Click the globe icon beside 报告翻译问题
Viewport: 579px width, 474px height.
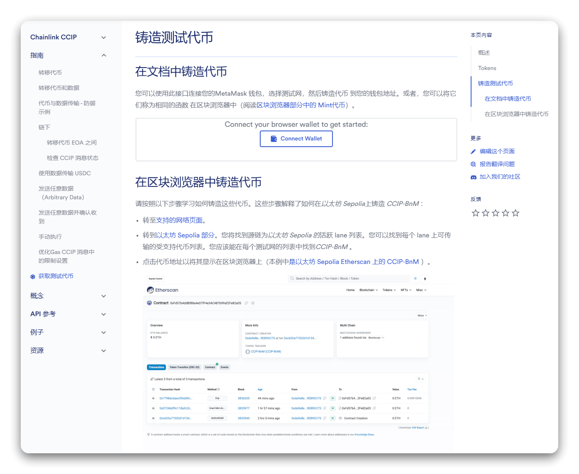(473, 164)
